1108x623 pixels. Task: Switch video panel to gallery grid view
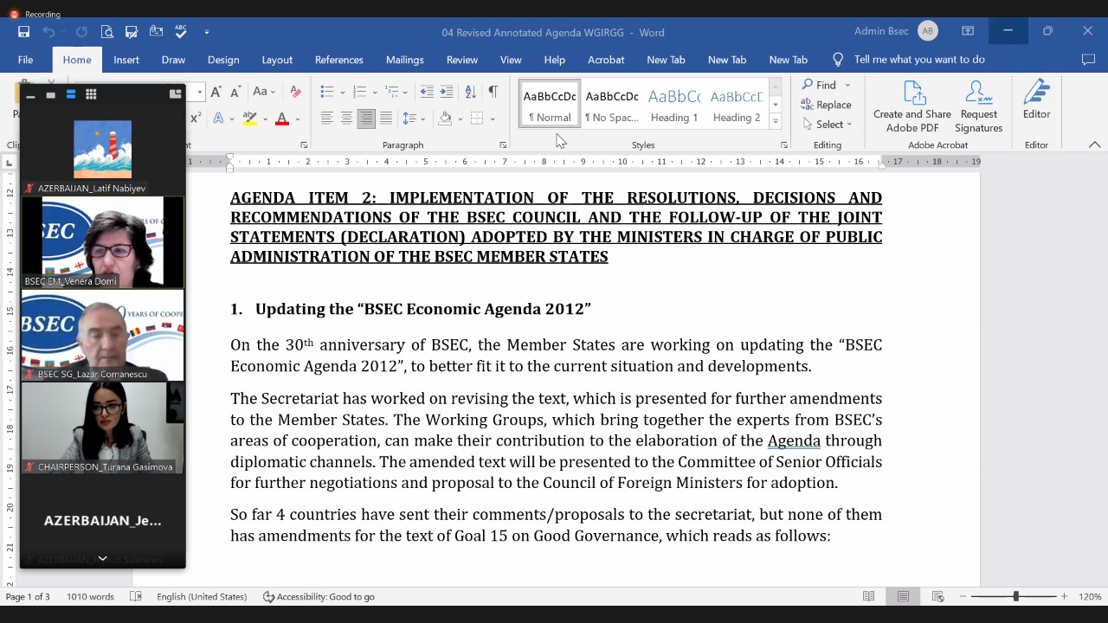(91, 94)
